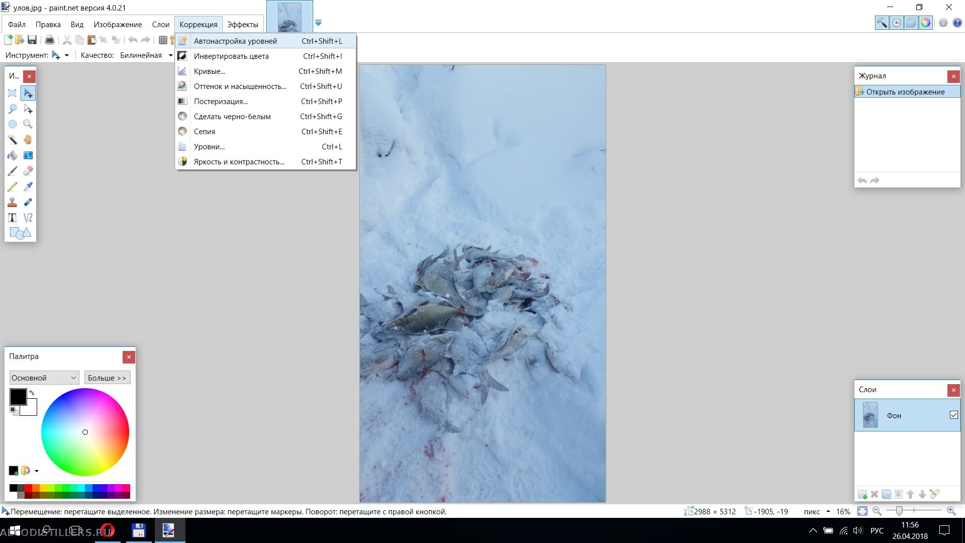Select the Paint Bucket tool
This screenshot has height=543, width=965.
click(13, 155)
